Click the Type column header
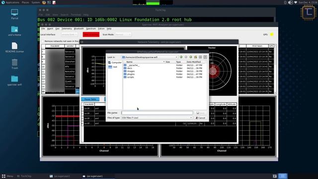This screenshot has height=179, width=318. [178, 62]
